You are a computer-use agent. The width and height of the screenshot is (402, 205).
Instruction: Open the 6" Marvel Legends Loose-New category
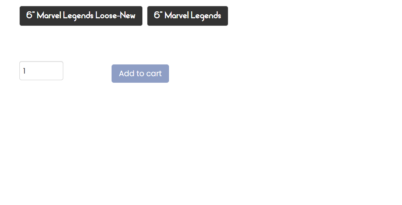click(81, 16)
